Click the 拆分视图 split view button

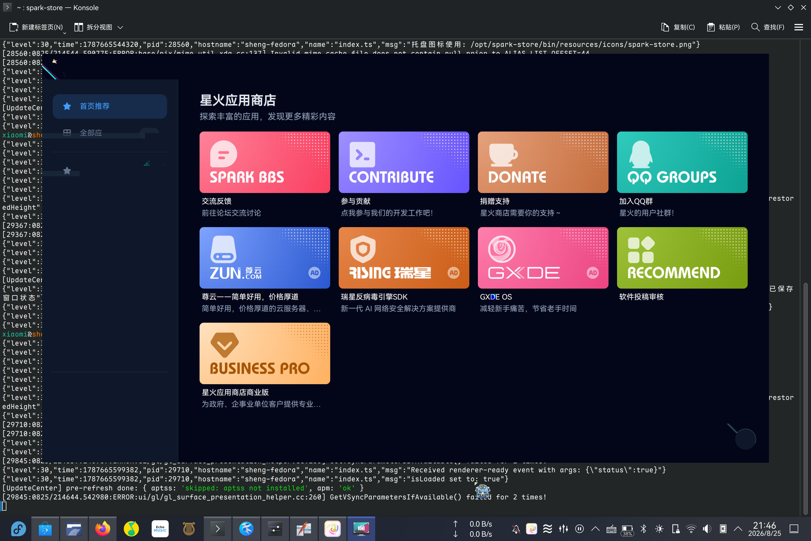tap(93, 27)
